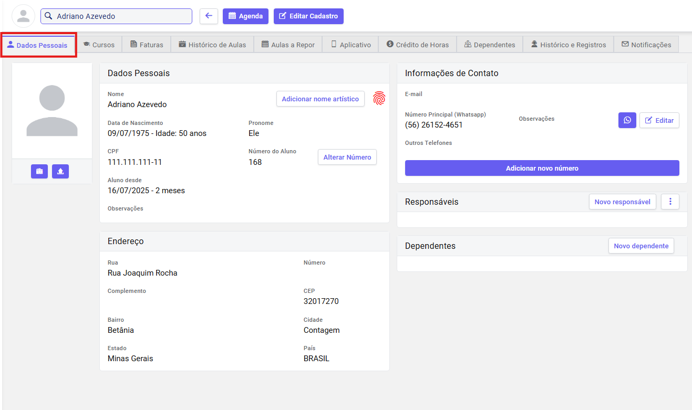Click the back arrow button
This screenshot has height=410, width=692.
click(x=209, y=16)
